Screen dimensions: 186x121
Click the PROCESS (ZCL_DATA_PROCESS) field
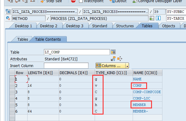(99, 18)
